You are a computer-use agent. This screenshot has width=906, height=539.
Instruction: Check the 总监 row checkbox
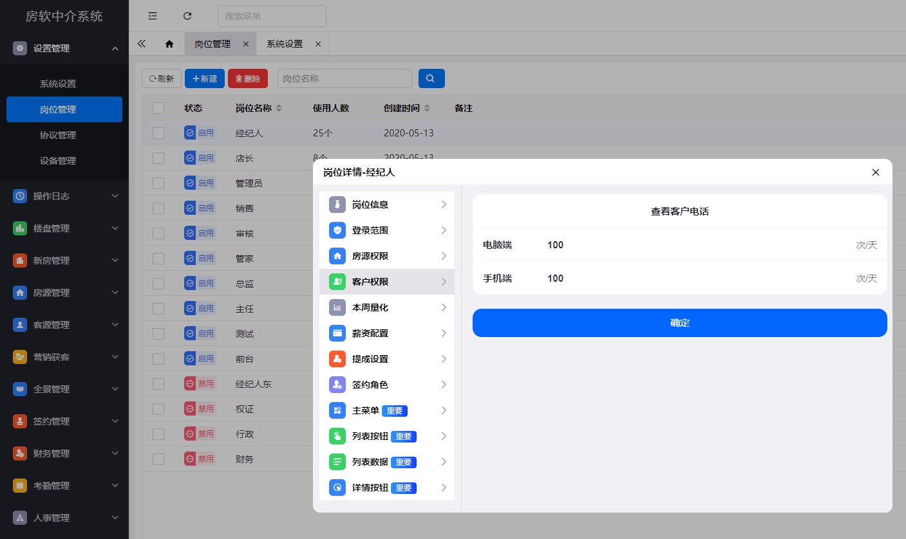158,284
